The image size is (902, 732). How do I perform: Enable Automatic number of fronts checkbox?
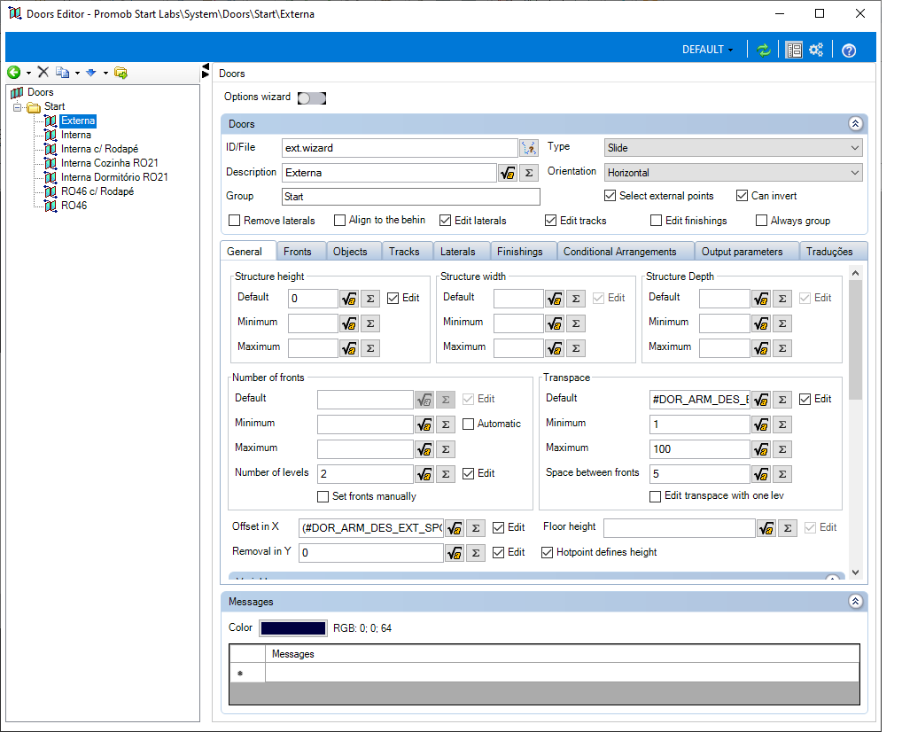[468, 424]
